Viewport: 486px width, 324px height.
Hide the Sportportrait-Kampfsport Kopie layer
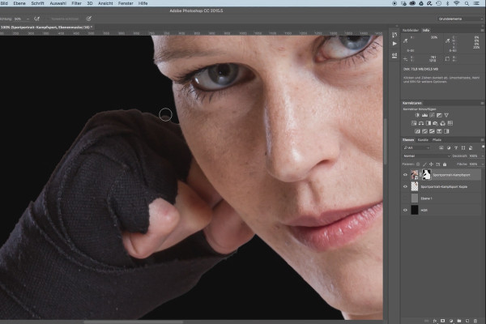405,186
